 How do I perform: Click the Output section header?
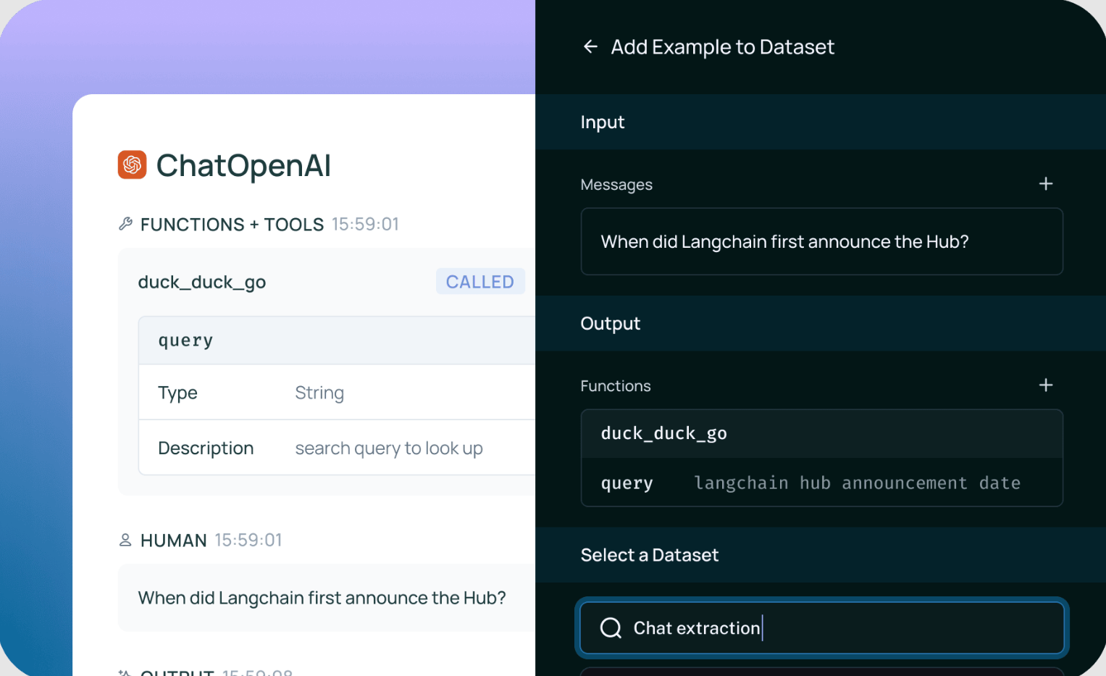pyautogui.click(x=821, y=323)
